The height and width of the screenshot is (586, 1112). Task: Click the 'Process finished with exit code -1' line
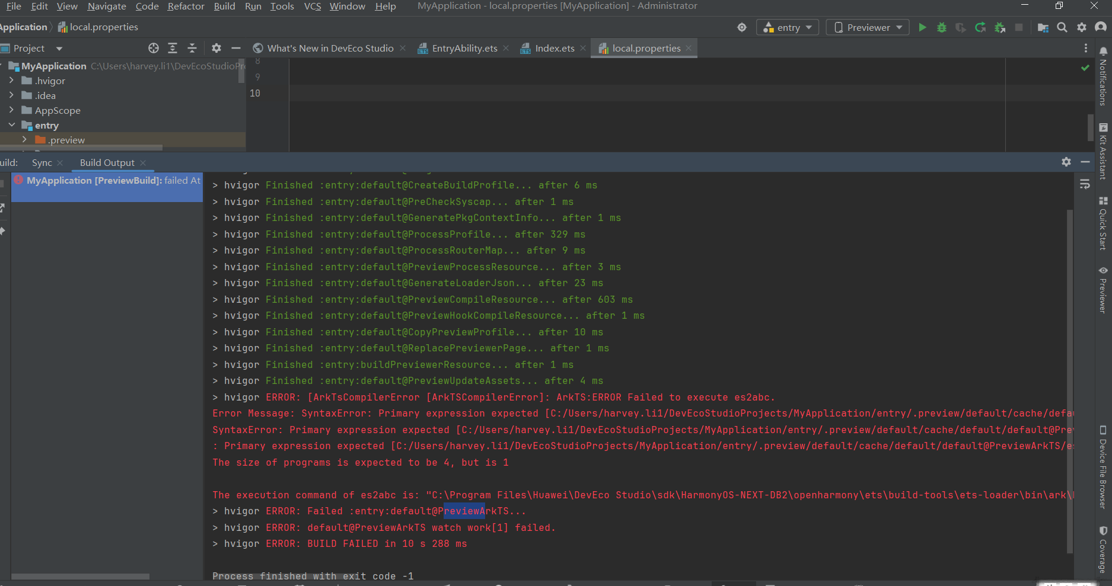point(313,576)
